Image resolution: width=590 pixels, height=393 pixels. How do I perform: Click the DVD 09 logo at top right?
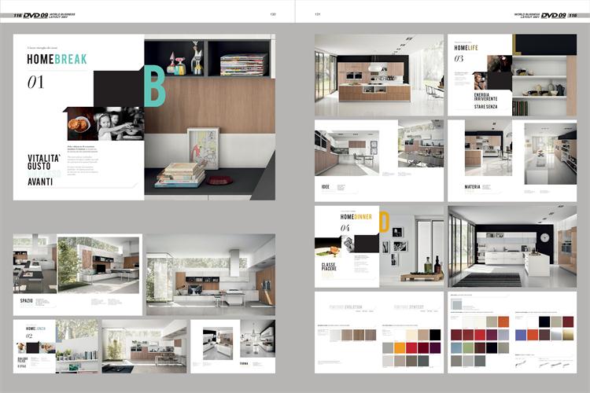click(554, 15)
